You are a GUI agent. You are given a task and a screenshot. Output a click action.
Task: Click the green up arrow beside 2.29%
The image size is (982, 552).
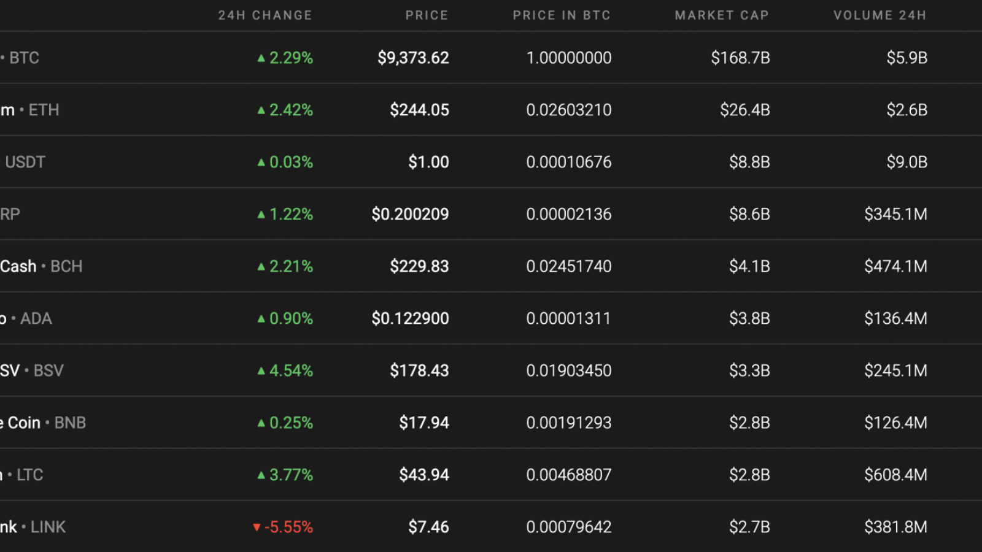tap(261, 58)
